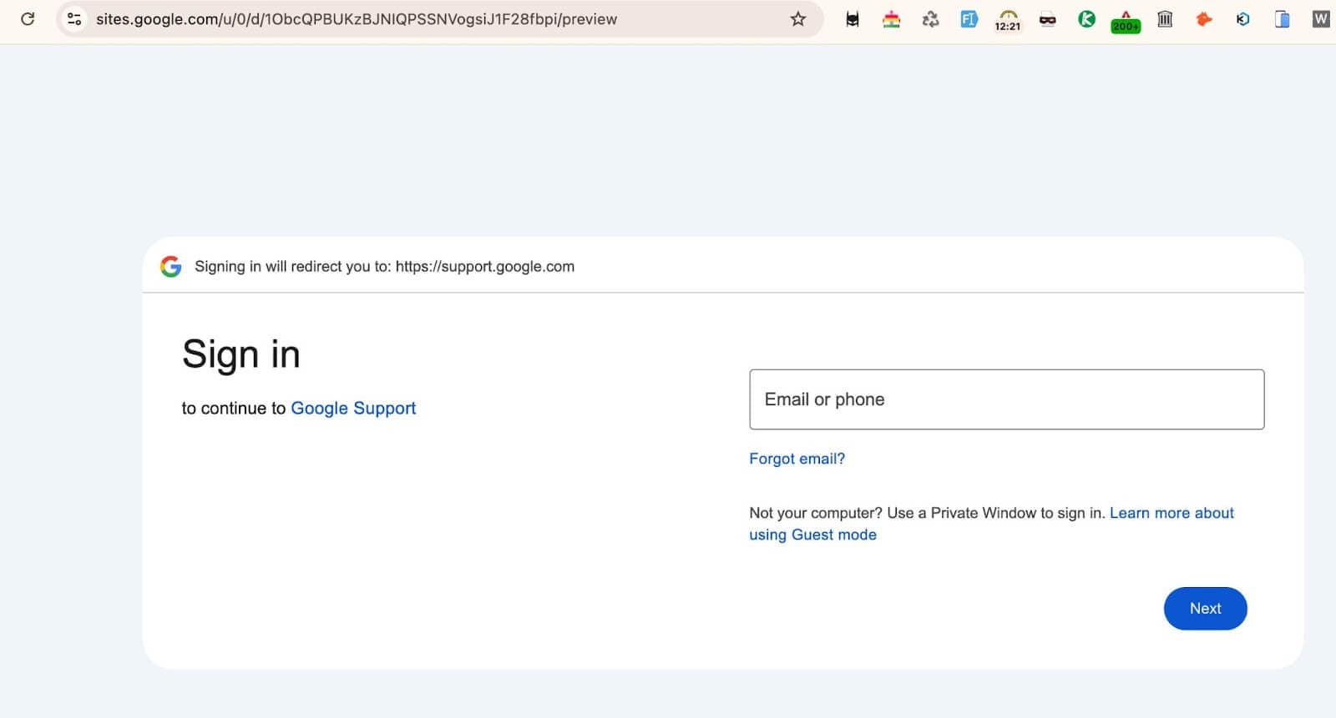1336x718 pixels.
Task: Reload the current page
Action: (28, 18)
